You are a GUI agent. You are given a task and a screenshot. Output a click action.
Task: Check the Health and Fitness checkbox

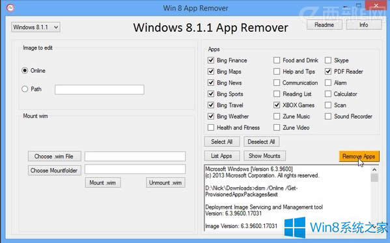pos(211,127)
